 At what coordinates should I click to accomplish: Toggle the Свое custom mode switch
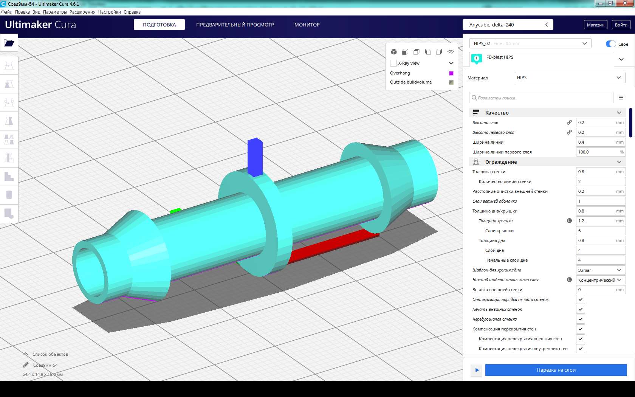point(610,44)
